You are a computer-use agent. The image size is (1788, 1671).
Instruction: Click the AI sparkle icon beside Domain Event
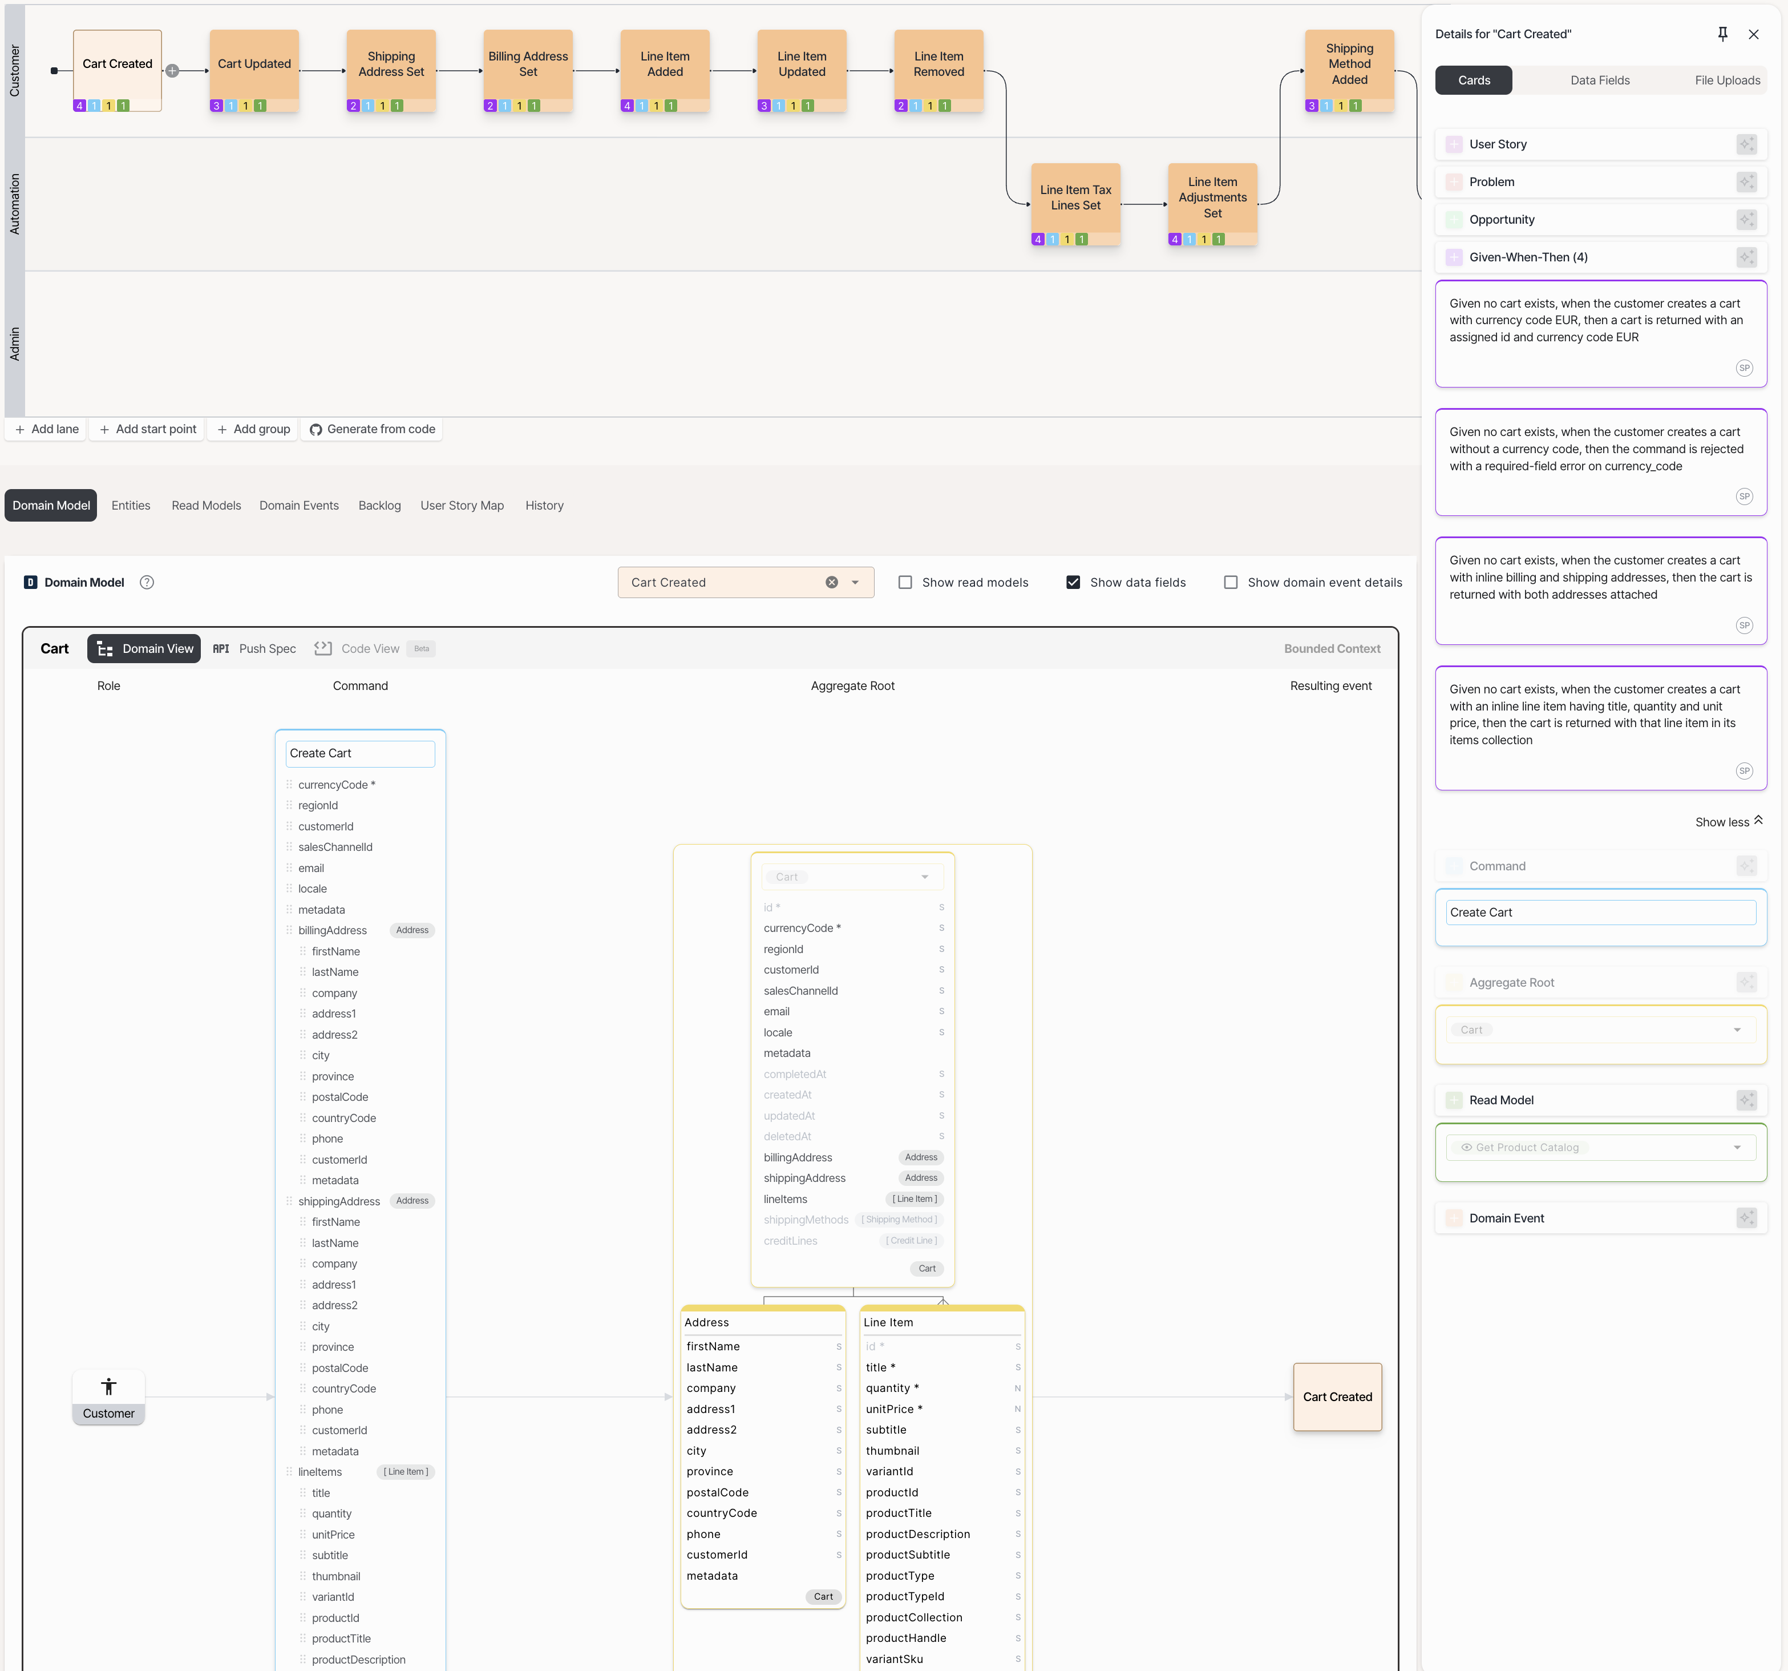(1746, 1218)
